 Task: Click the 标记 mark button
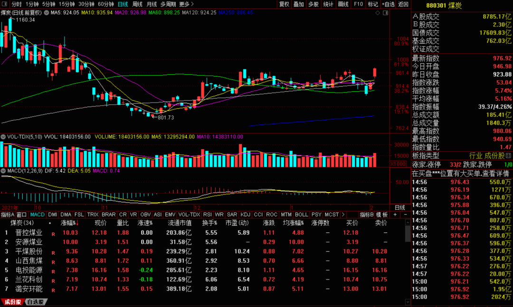(x=373, y=4)
